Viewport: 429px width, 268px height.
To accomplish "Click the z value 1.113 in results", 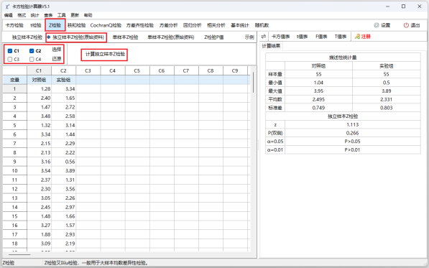I will click(x=353, y=125).
